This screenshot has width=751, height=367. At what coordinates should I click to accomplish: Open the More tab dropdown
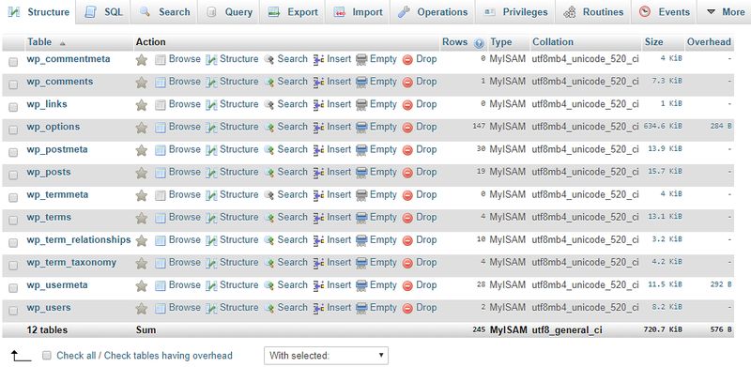coord(725,12)
